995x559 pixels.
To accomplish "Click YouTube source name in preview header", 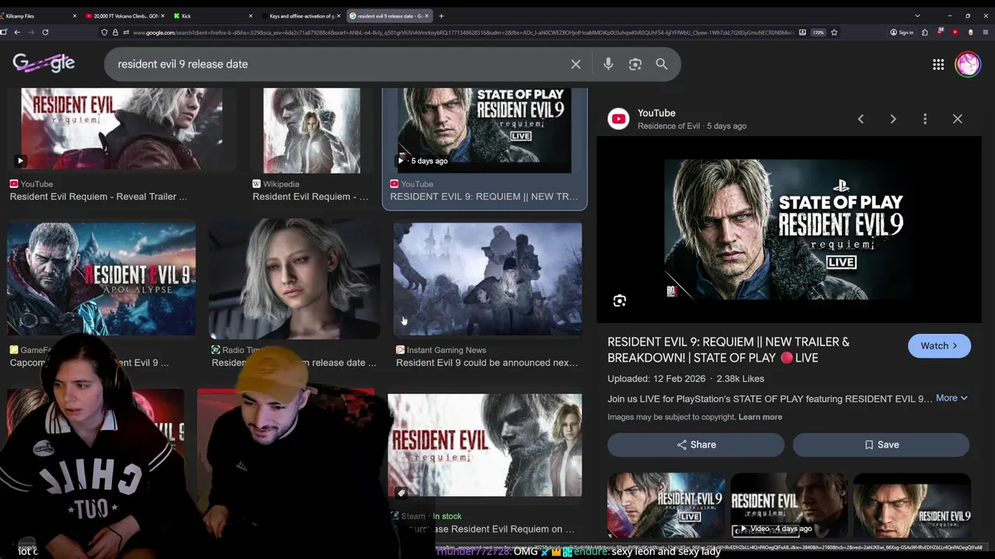I will point(656,113).
